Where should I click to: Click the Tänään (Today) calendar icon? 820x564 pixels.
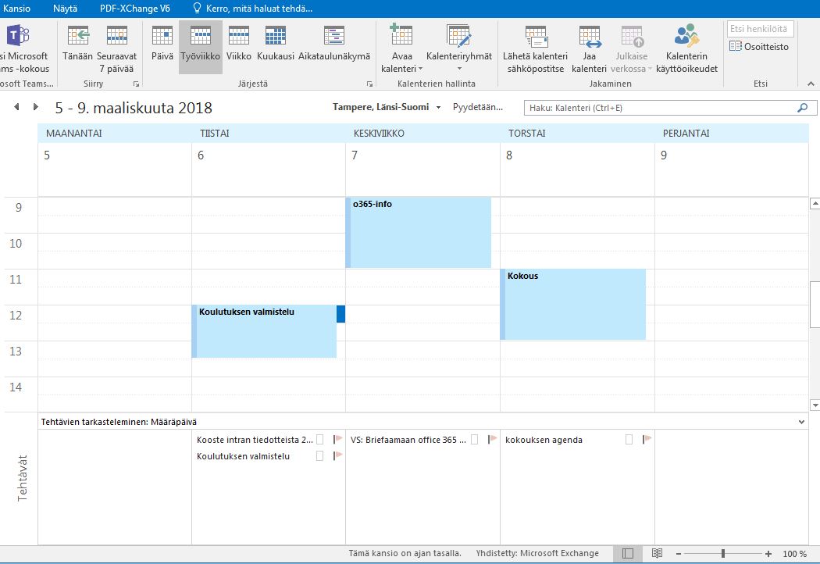click(x=78, y=37)
